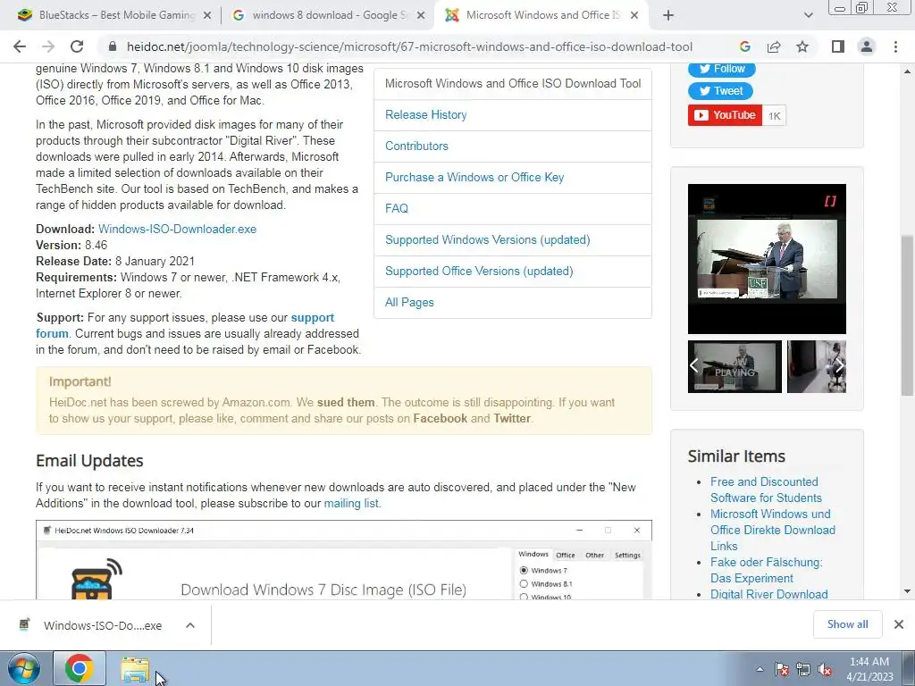This screenshot has height=686, width=915.
Task: Close the BlueStacks tab
Action: (x=207, y=15)
